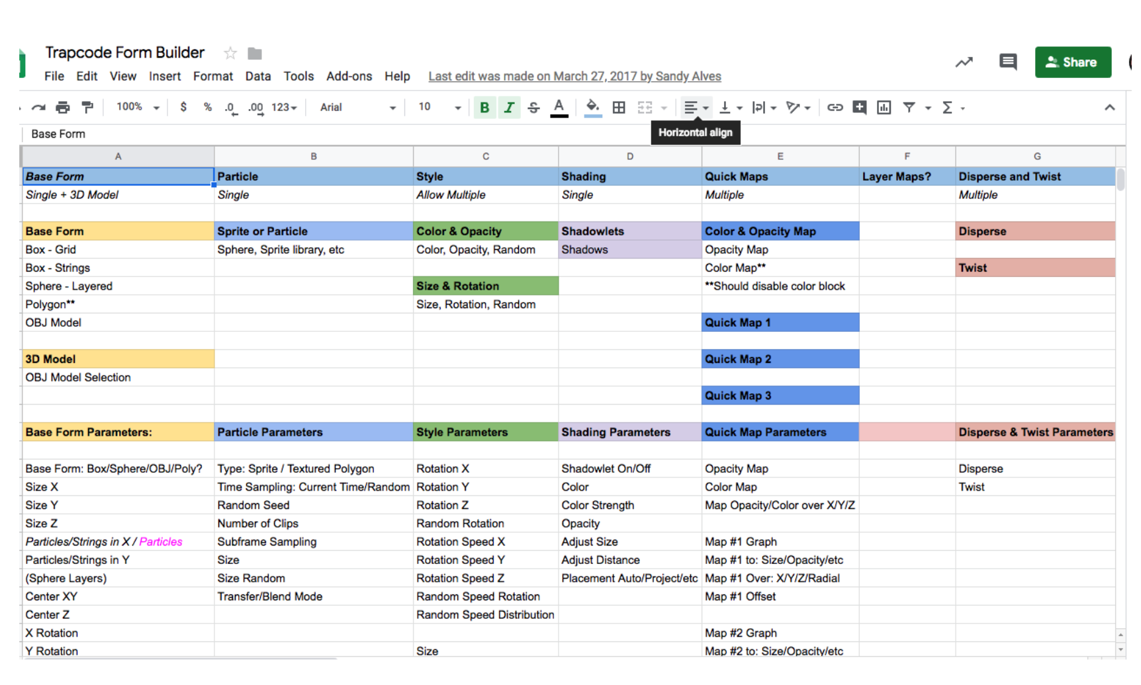The width and height of the screenshot is (1141, 685).
Task: Create a filter with funnel icon
Action: (x=909, y=108)
